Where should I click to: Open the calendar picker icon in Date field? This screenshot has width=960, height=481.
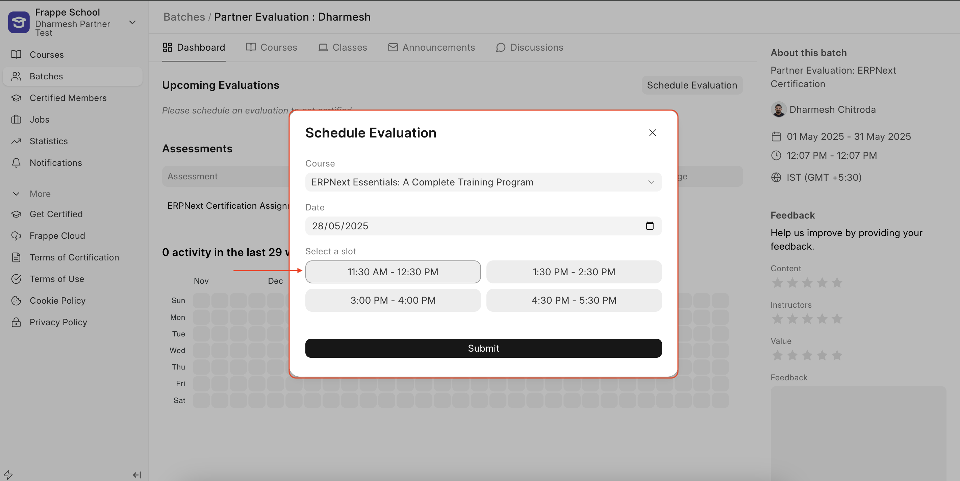tap(650, 226)
